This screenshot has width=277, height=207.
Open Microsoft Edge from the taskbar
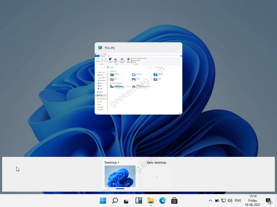point(162,201)
